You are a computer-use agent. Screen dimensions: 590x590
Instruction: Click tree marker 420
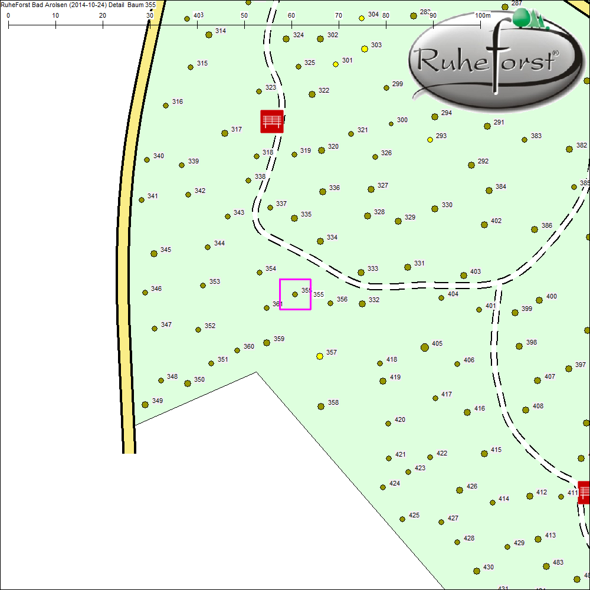point(388,424)
